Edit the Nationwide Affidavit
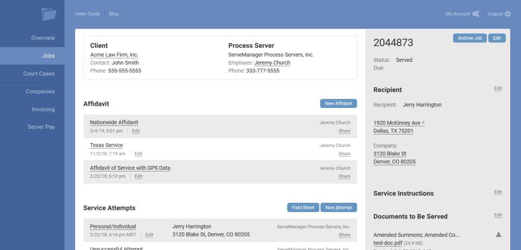This screenshot has width=521, height=250. click(136, 131)
